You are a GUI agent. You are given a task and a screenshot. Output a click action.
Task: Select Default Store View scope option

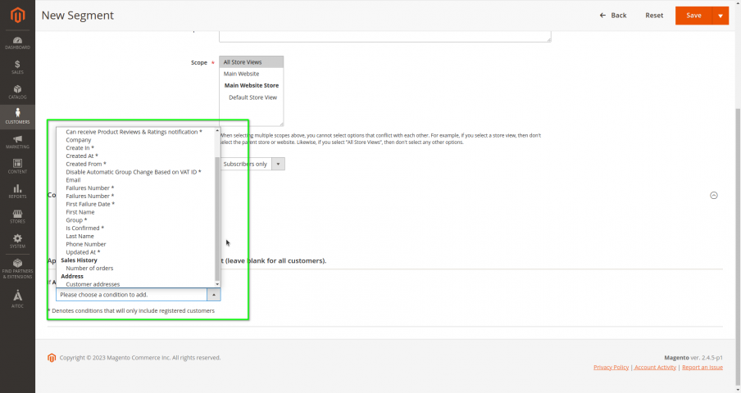[x=251, y=97]
